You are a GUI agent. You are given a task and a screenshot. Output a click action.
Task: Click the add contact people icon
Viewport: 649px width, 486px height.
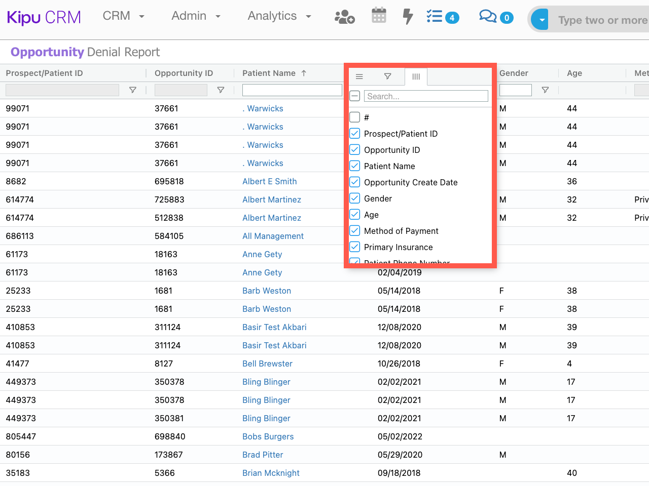pyautogui.click(x=344, y=17)
